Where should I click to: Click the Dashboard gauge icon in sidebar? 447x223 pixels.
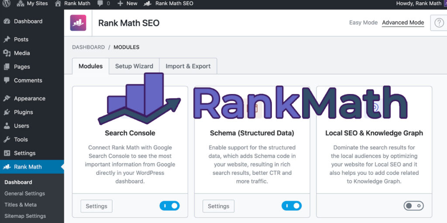pos(7,21)
